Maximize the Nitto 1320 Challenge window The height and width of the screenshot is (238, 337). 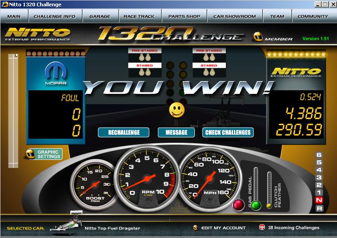point(325,4)
